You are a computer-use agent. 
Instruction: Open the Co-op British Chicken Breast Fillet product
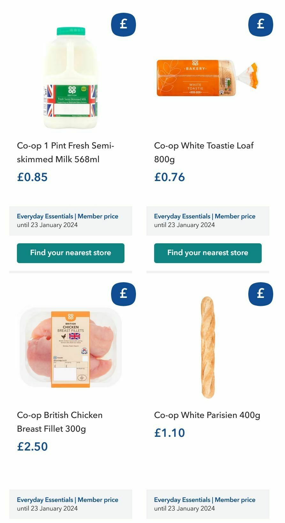(60, 422)
